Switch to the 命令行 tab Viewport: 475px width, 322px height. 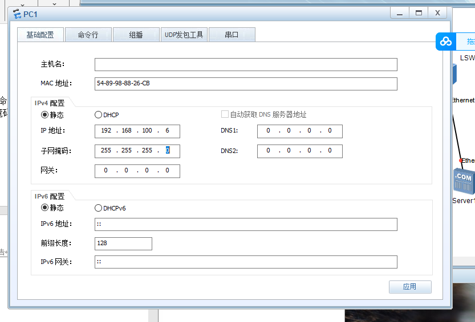(88, 35)
